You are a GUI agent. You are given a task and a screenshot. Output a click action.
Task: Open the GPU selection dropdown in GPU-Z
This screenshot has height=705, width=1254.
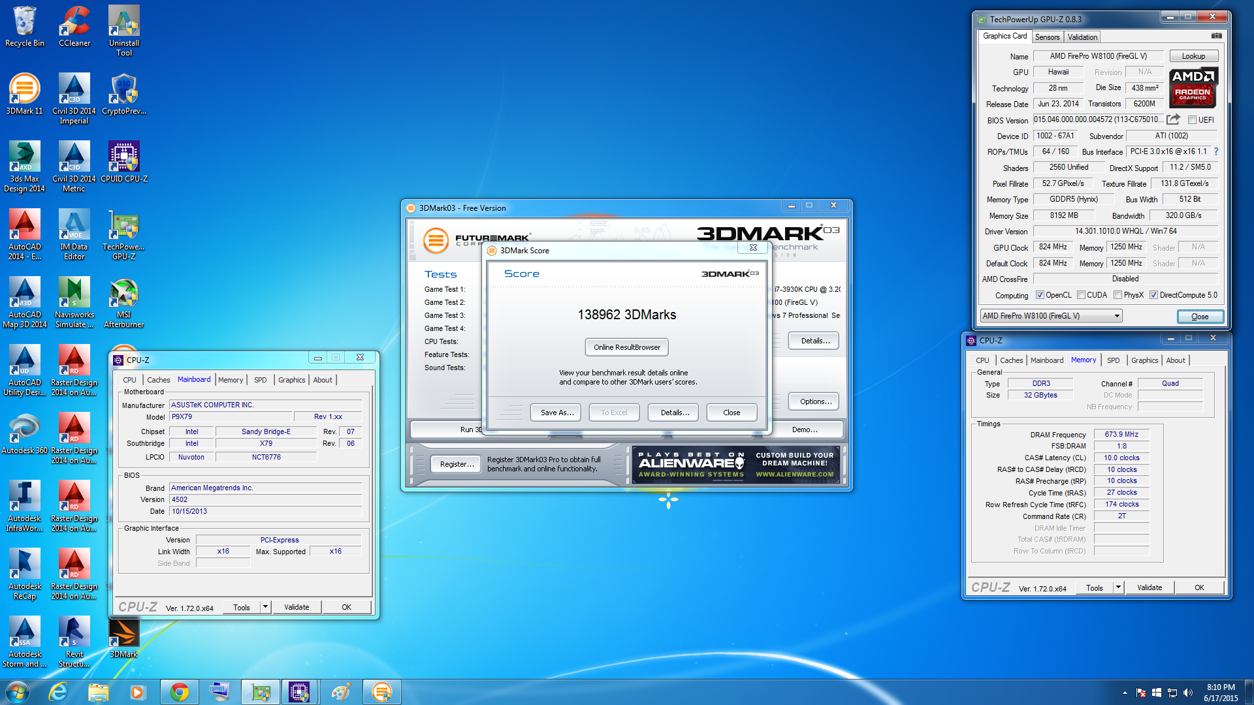point(1051,316)
